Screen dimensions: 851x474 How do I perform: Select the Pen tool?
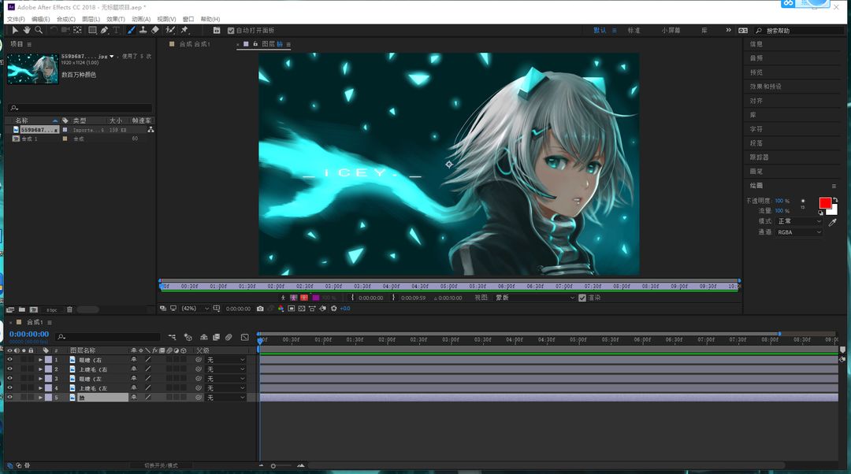(x=104, y=31)
